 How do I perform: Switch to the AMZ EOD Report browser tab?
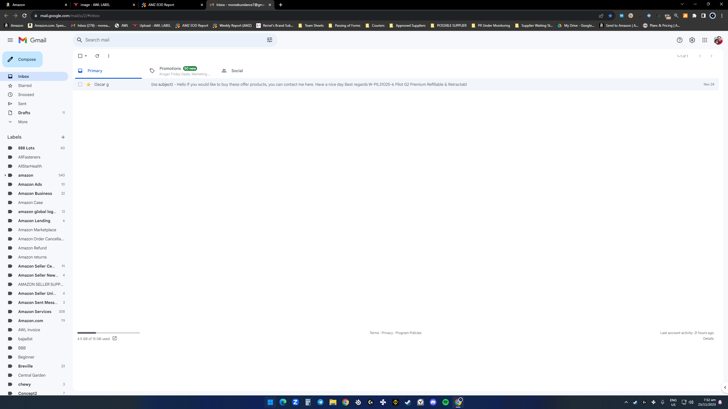pyautogui.click(x=172, y=5)
